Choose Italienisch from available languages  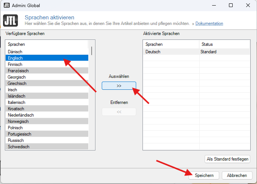(47, 102)
